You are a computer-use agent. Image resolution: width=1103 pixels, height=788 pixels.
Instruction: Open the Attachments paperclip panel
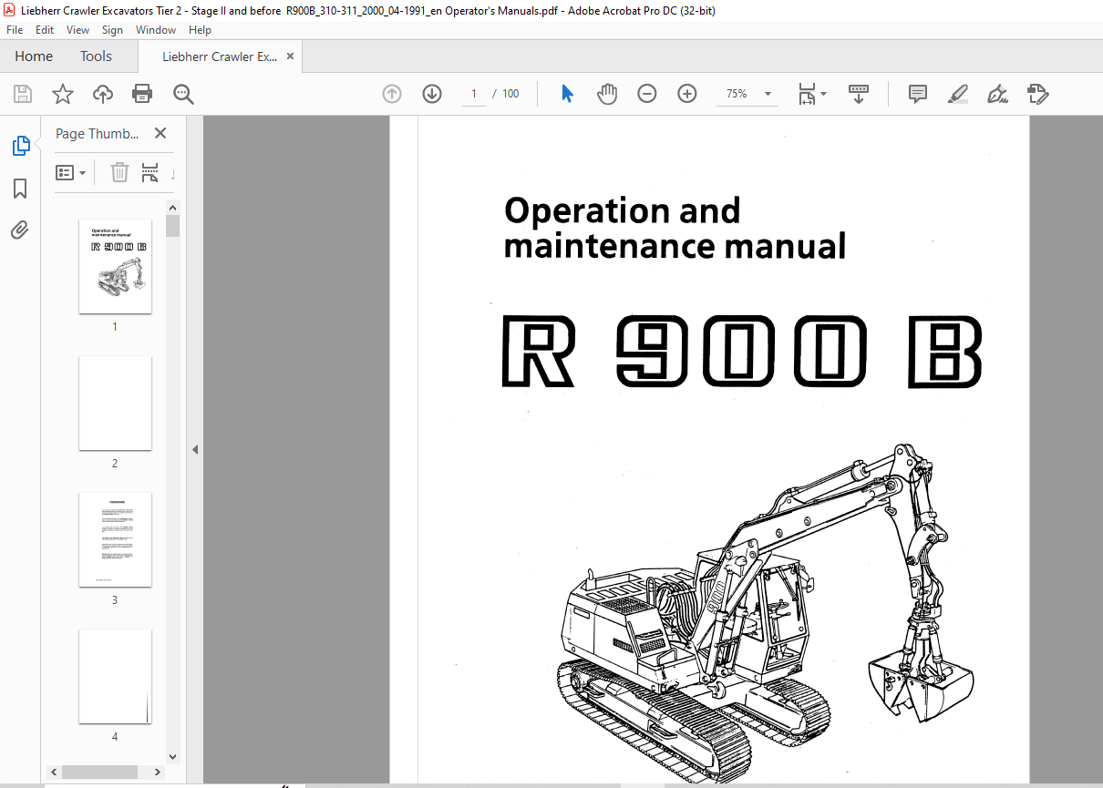(20, 230)
